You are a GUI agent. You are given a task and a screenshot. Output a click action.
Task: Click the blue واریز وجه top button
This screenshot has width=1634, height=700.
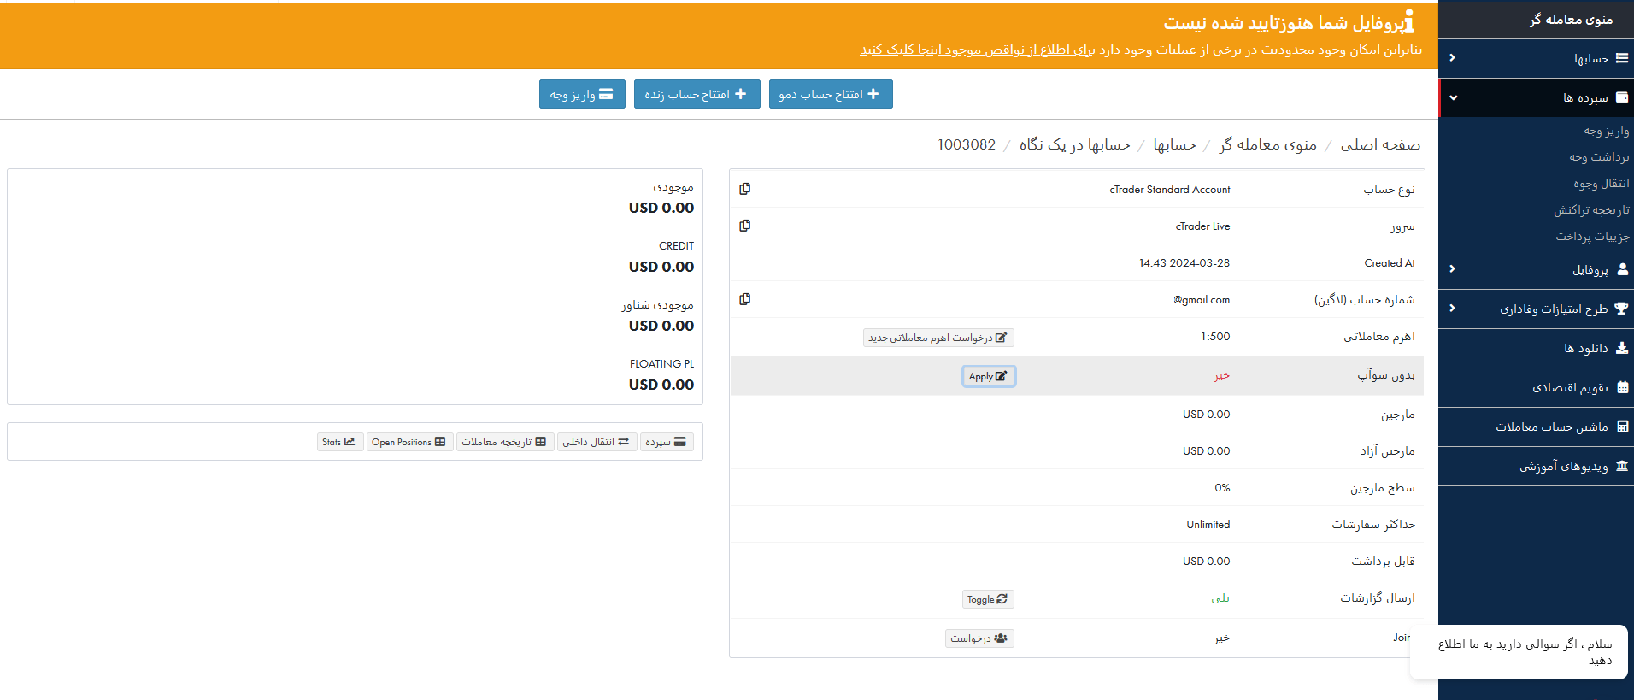[x=582, y=94]
